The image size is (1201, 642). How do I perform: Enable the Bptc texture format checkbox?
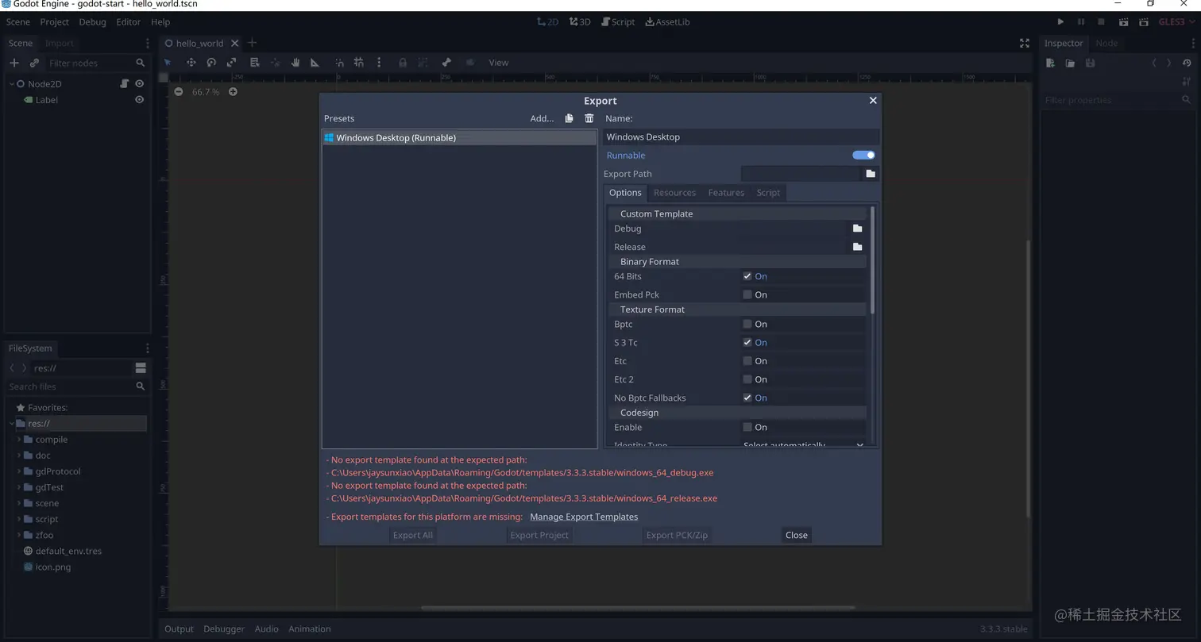click(x=747, y=324)
